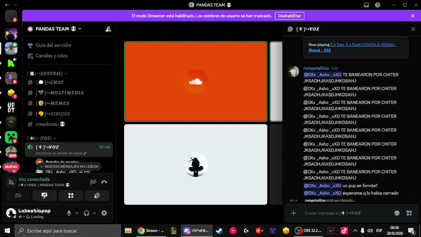The width and height of the screenshot is (421, 237).
Task: Select the VOZ voice channel
Action: point(69,150)
